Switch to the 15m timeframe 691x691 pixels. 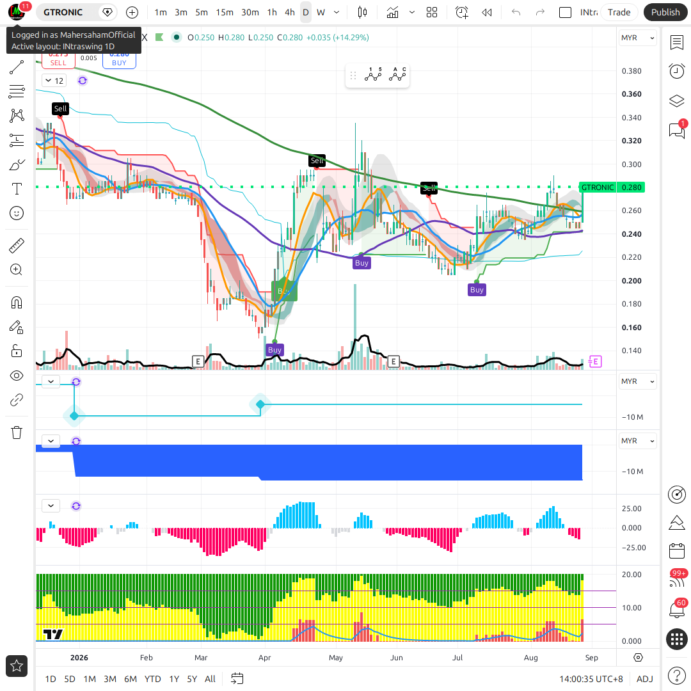coord(225,12)
